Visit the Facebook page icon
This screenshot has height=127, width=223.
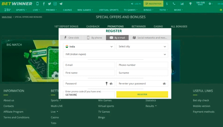44,4
